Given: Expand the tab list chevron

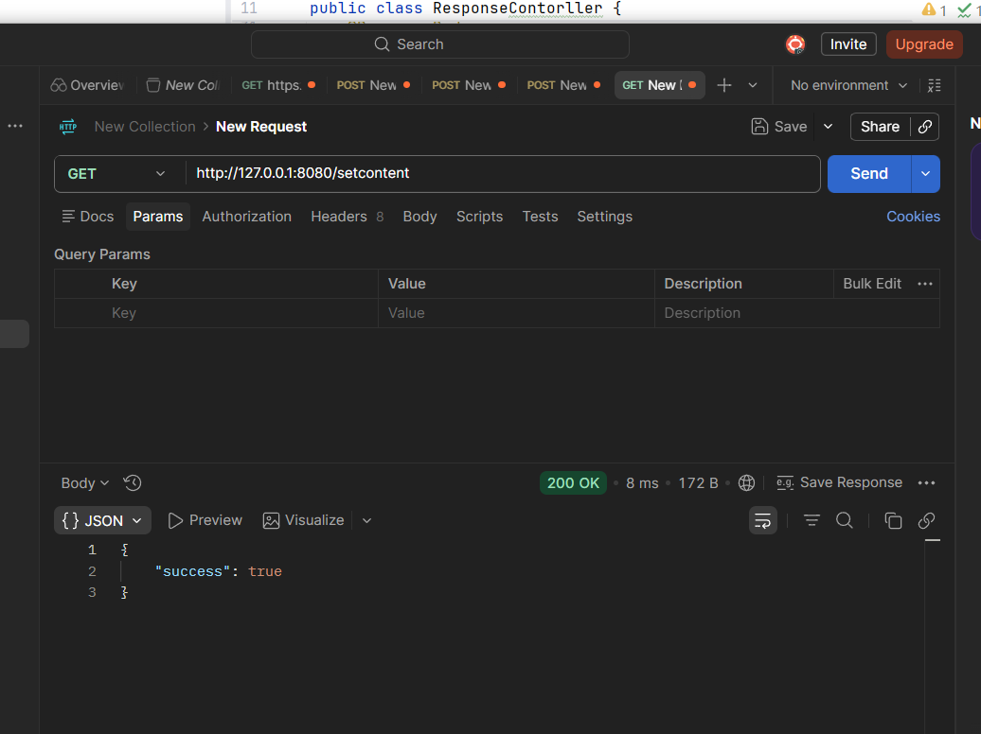Looking at the screenshot, I should pos(753,85).
